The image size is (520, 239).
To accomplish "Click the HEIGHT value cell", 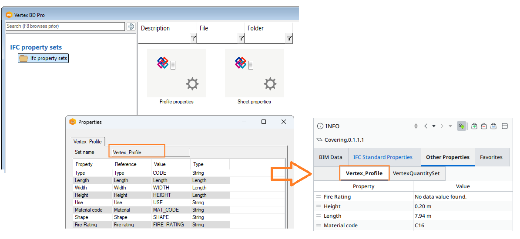I will (171, 195).
